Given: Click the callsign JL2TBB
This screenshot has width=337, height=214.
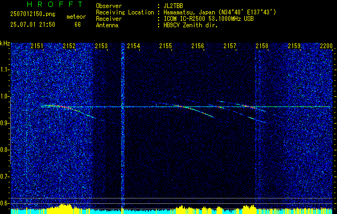Looking at the screenshot, I should coord(173,6).
